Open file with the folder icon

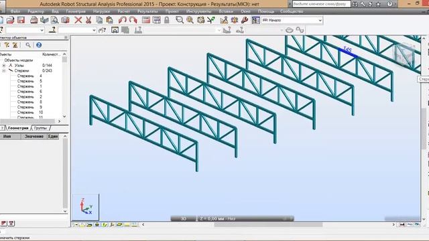pos(10,20)
